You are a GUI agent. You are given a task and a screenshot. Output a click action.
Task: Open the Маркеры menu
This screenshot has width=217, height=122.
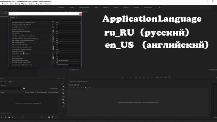(x=24, y=4)
